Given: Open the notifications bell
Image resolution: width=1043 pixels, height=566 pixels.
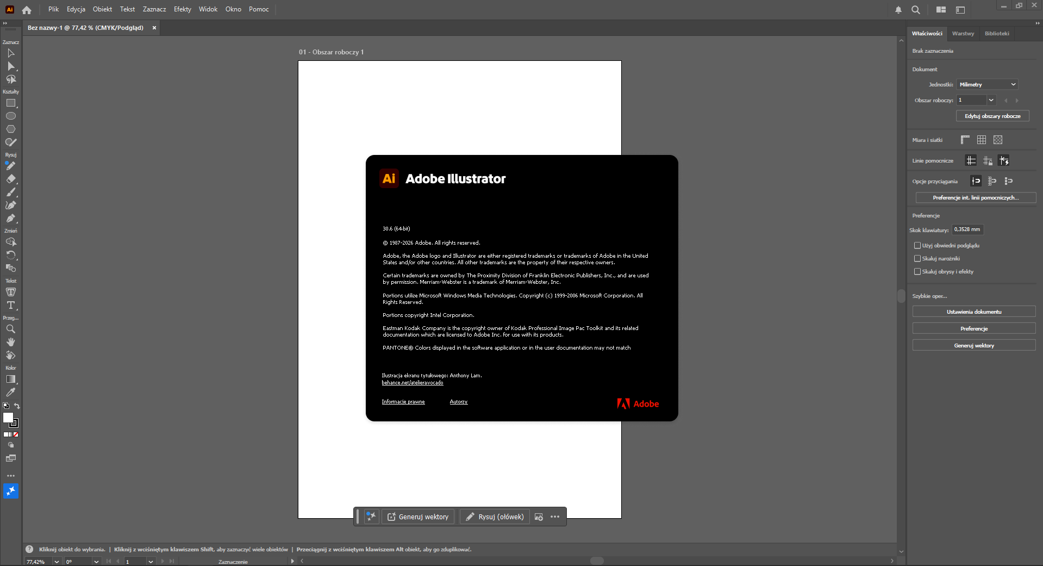Looking at the screenshot, I should [898, 10].
